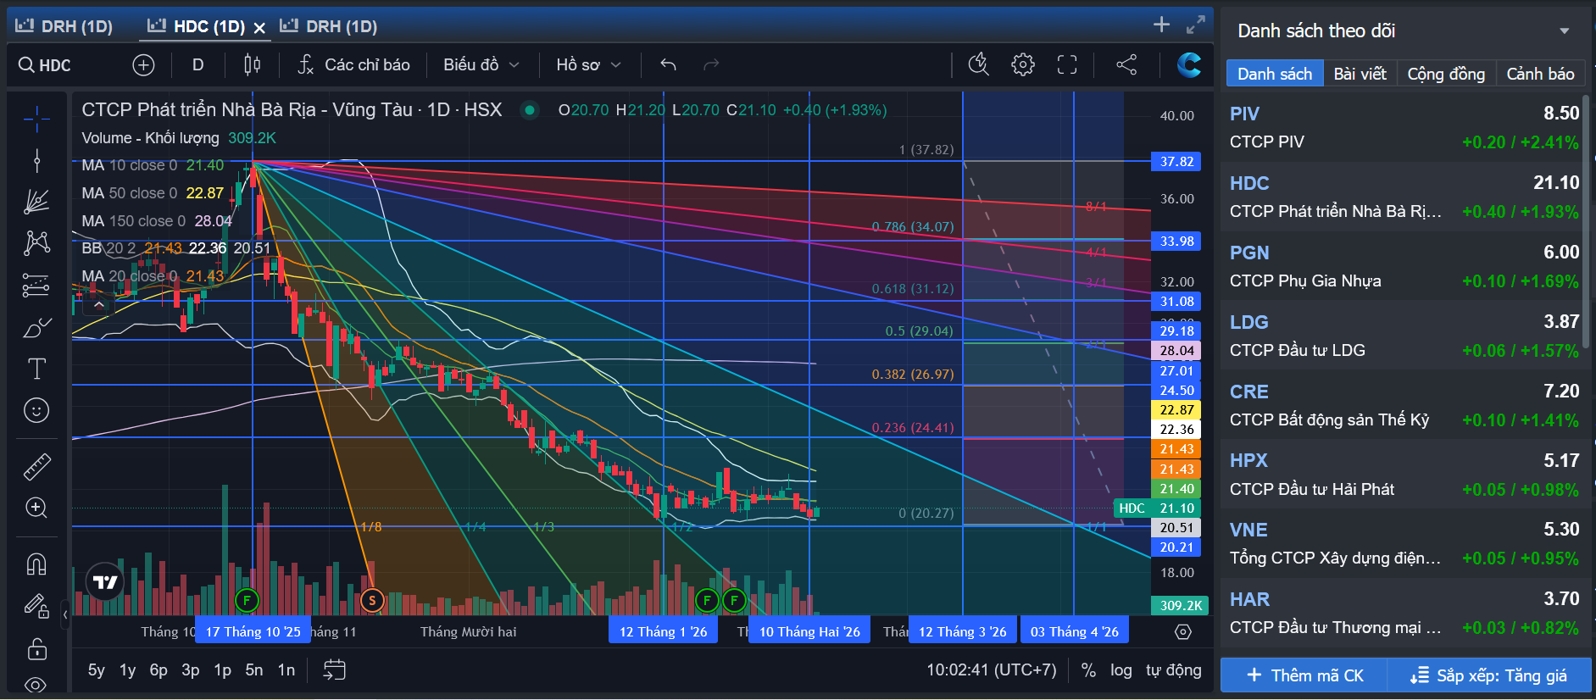
Task: Add a new chart tab
Action: [x=1161, y=25]
